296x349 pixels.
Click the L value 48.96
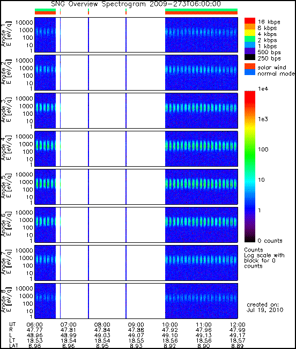point(34,335)
